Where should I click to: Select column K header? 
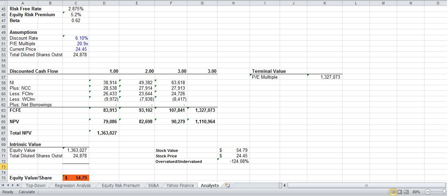[325, 3]
